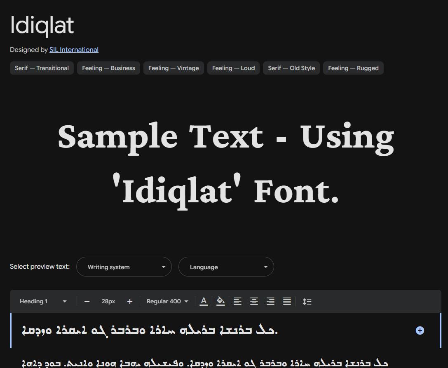Click the Idiqlat font title
Image resolution: width=448 pixels, height=368 pixels.
[x=42, y=26]
